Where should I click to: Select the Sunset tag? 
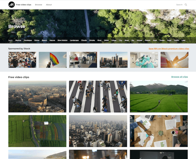tap(139, 40)
